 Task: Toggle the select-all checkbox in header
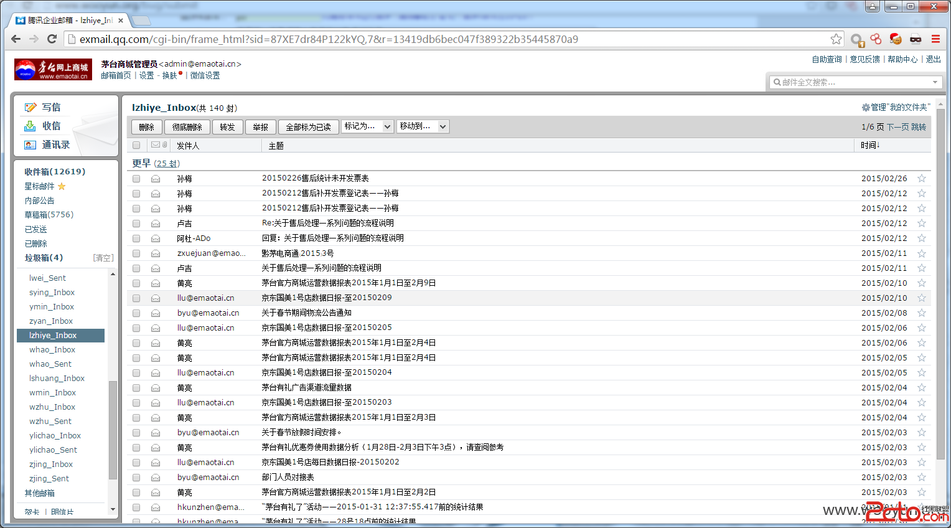[x=136, y=145]
